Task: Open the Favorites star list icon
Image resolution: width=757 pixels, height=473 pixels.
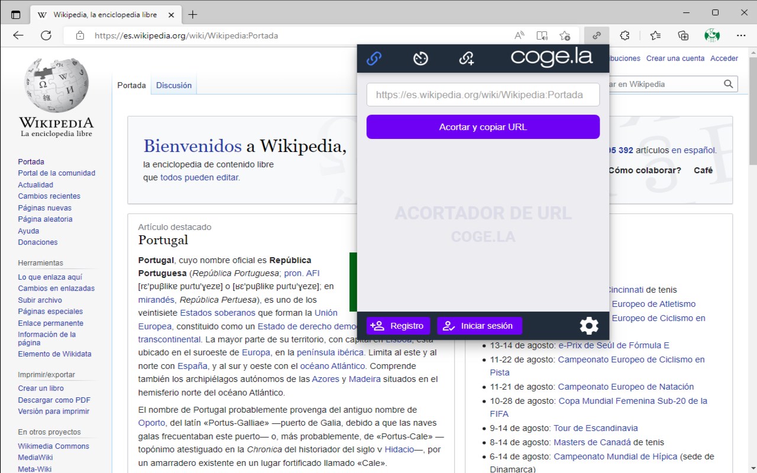Action: 655,35
